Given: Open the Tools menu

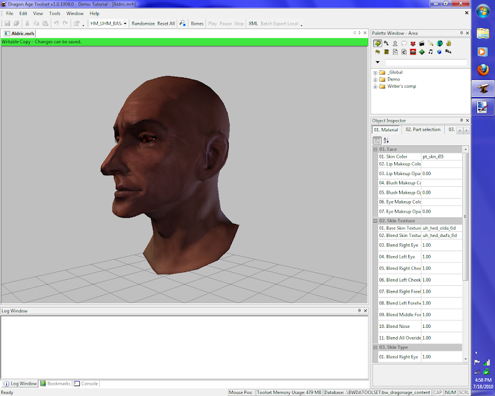Looking at the screenshot, I should pyautogui.click(x=55, y=13).
